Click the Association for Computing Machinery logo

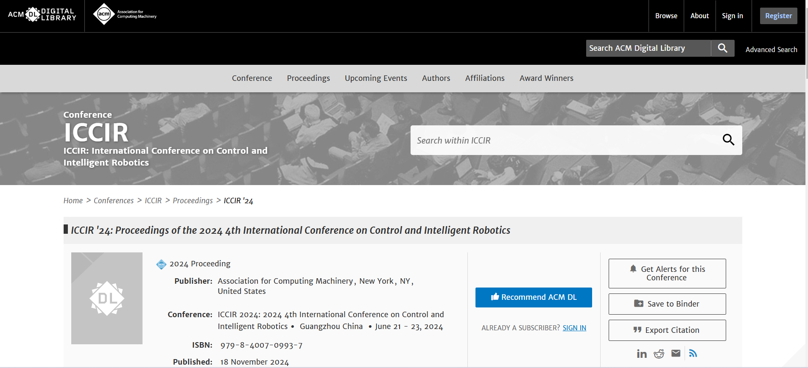pos(125,14)
